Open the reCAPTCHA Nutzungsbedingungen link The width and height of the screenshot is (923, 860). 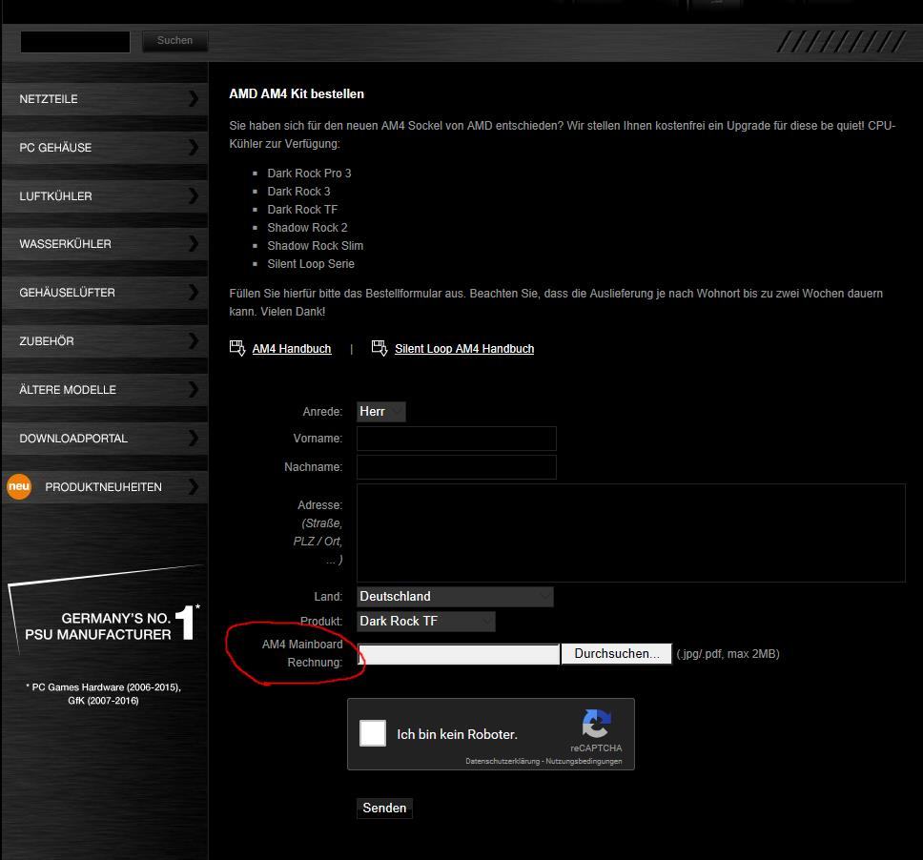tap(584, 761)
